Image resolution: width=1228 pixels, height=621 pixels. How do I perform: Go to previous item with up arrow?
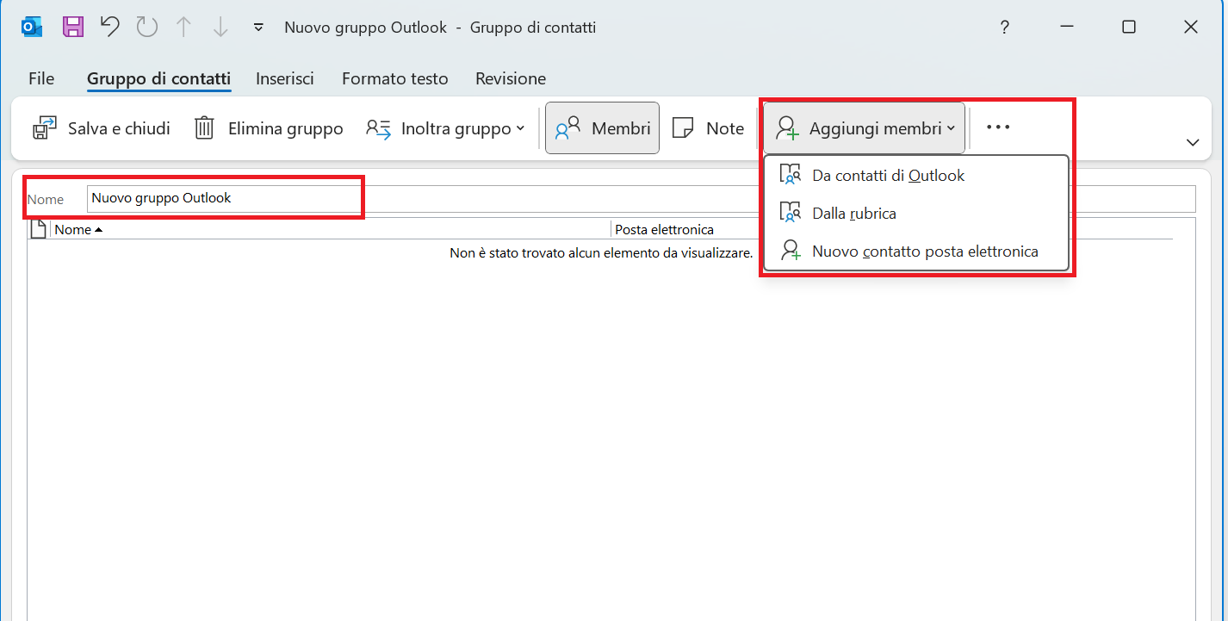click(x=183, y=28)
